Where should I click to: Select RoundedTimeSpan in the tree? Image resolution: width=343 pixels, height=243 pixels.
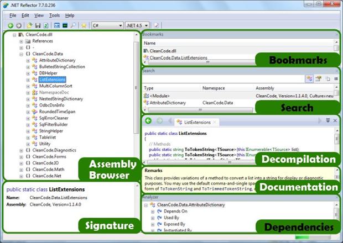click(58, 112)
